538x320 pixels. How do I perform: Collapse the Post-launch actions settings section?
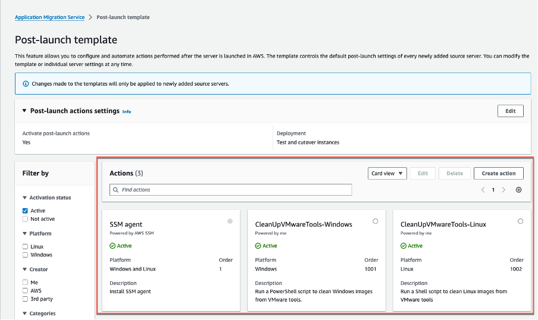click(x=24, y=111)
